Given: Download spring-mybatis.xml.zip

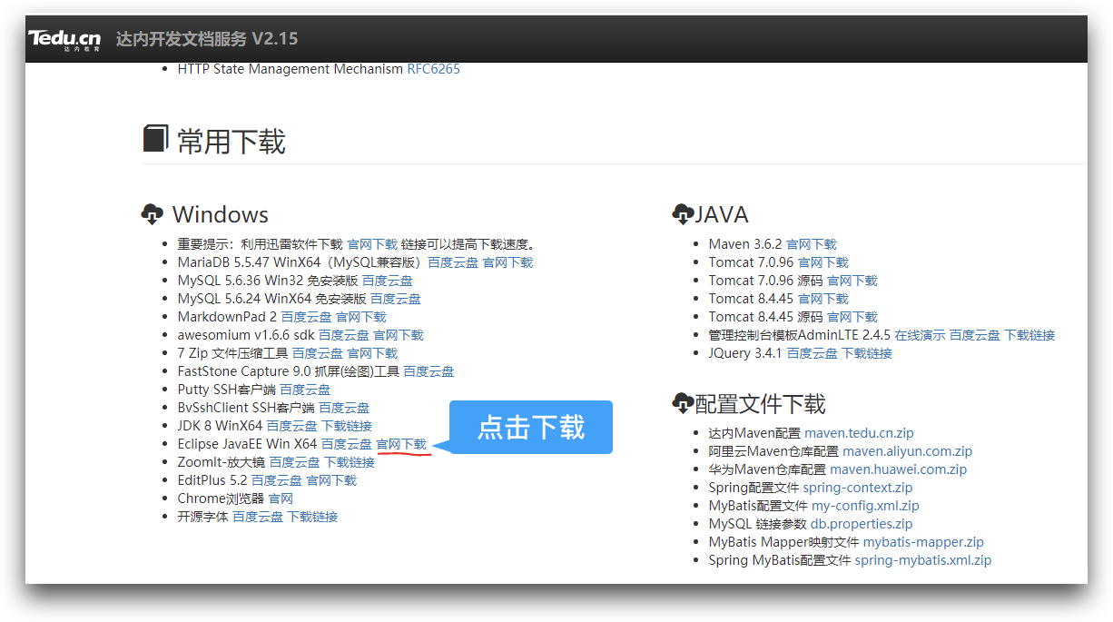Looking at the screenshot, I should click(x=923, y=560).
